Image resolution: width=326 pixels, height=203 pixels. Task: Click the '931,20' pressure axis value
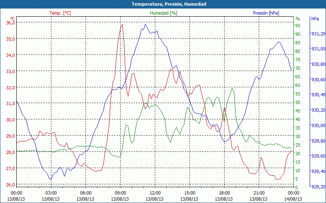tap(318, 34)
